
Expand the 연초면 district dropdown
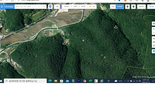[84, 7]
